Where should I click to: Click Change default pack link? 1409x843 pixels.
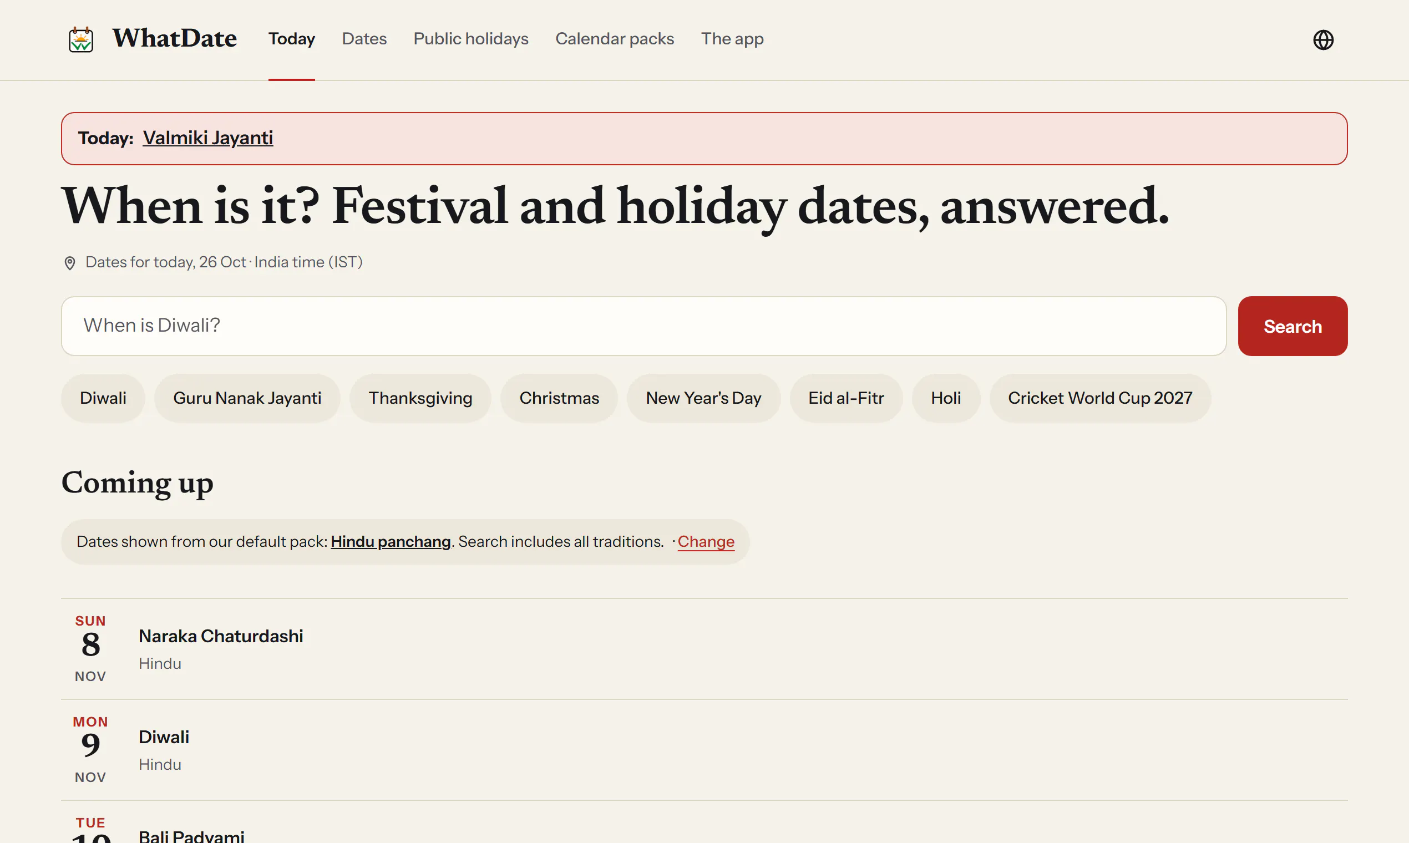coord(706,541)
